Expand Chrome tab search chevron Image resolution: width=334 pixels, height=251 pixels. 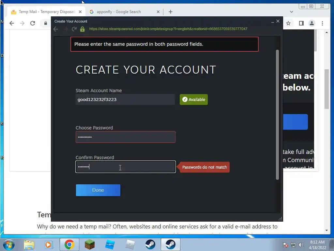[x=292, y=12]
